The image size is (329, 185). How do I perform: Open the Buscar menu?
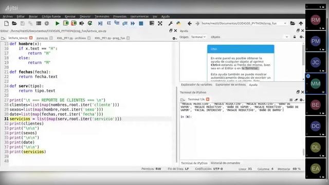click(x=33, y=16)
